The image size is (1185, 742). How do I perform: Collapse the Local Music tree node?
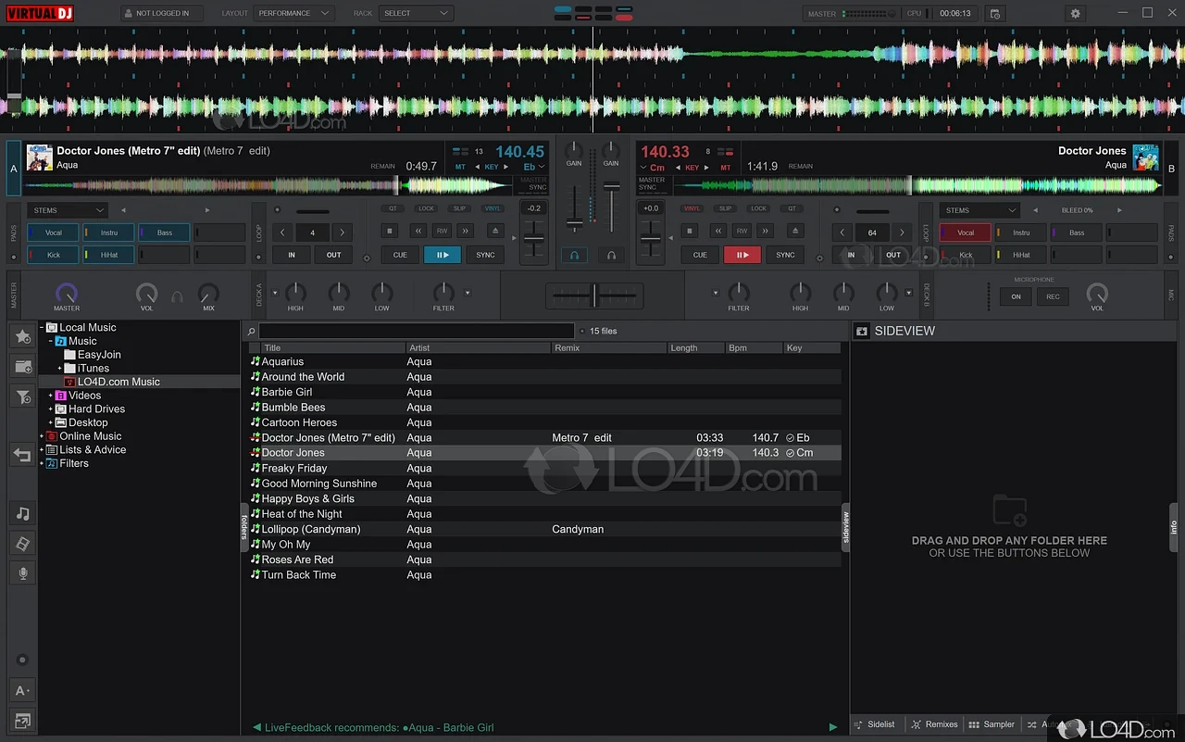(42, 327)
